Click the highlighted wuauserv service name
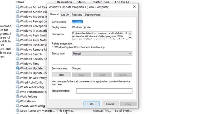This screenshot has height=114, width=204. (77, 22)
